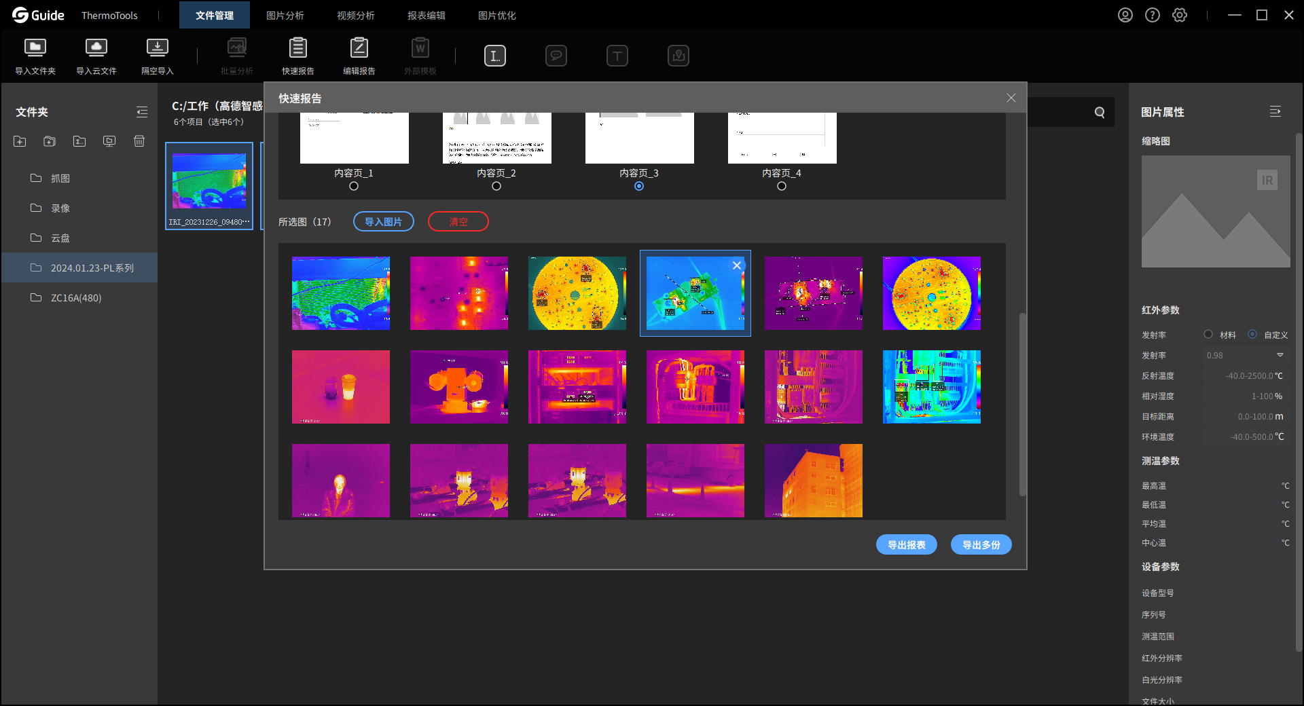Click the 清空 clear button
The height and width of the screenshot is (706, 1304).
458,221
